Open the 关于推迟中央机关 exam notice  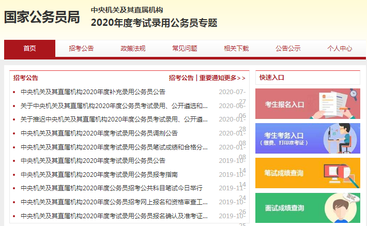(114, 119)
